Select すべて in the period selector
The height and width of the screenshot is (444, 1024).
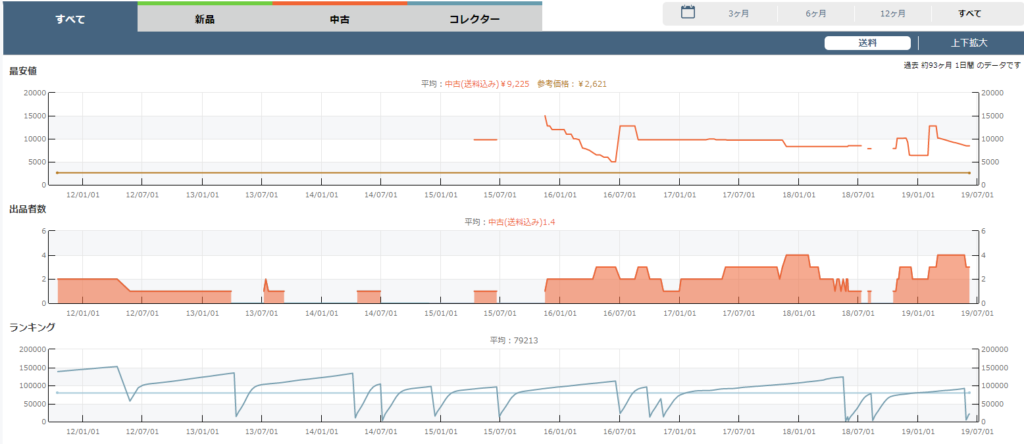click(x=970, y=14)
